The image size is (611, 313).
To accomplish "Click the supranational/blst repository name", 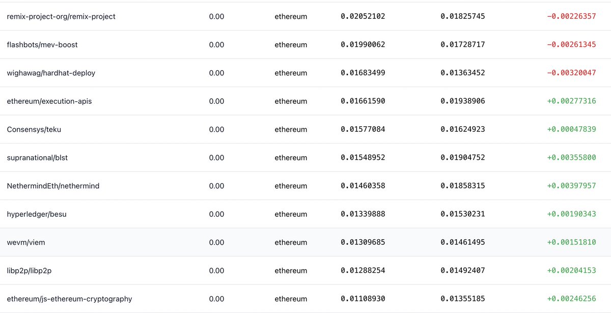I will 37,158.
